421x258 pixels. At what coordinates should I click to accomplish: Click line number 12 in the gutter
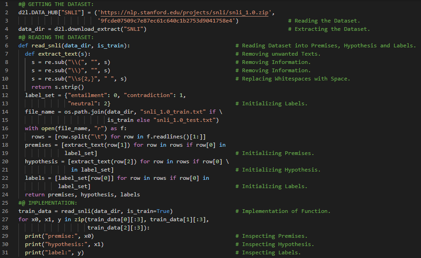(6, 95)
